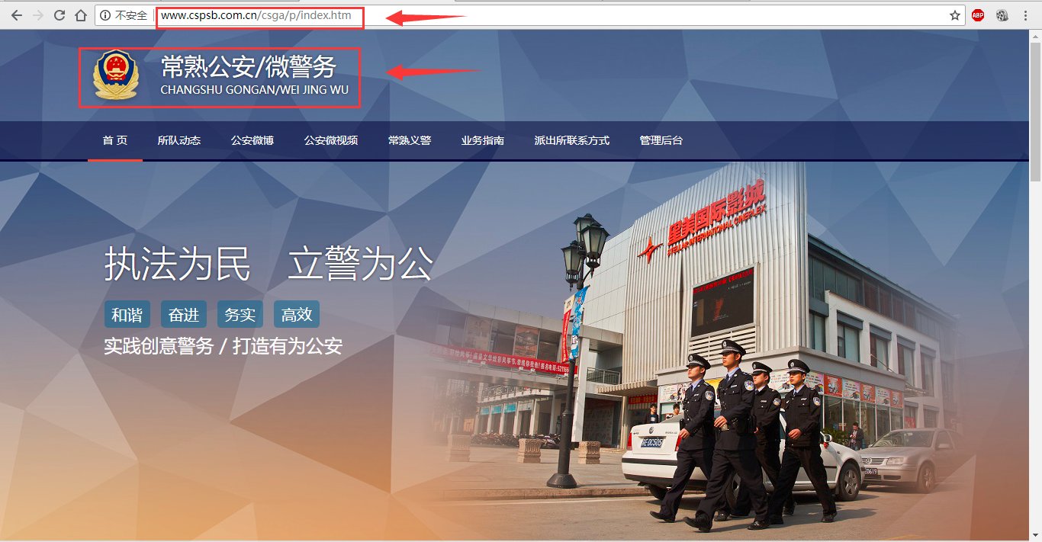
Task: Select the 首页 navigation tab
Action: tap(114, 140)
